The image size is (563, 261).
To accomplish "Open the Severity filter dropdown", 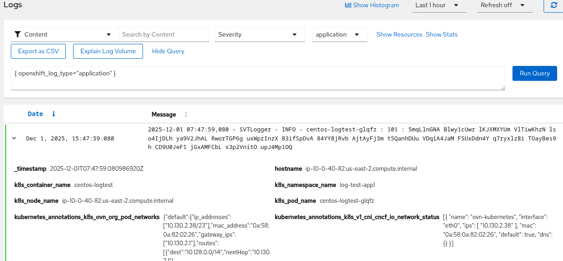I will click(258, 34).
